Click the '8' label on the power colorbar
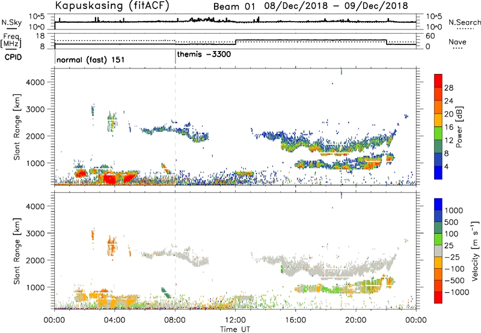Viewport: 481px width, 333px height. click(446, 154)
